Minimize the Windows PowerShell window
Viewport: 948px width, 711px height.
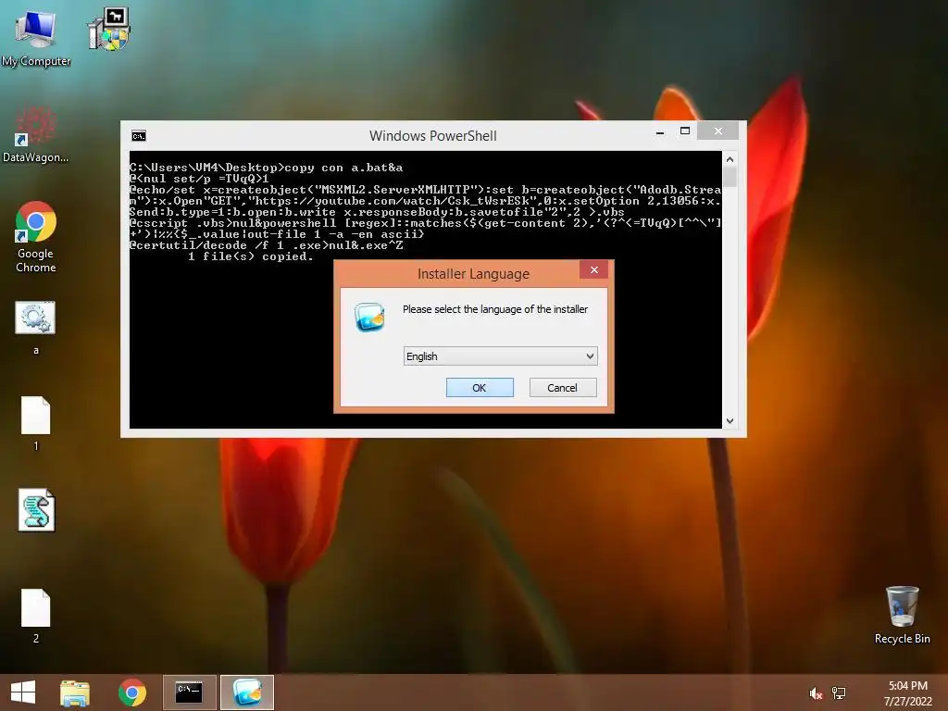(x=659, y=131)
